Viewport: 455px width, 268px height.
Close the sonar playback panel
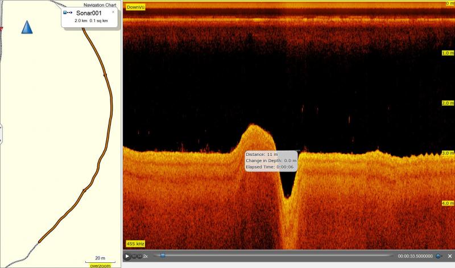tap(449, 257)
